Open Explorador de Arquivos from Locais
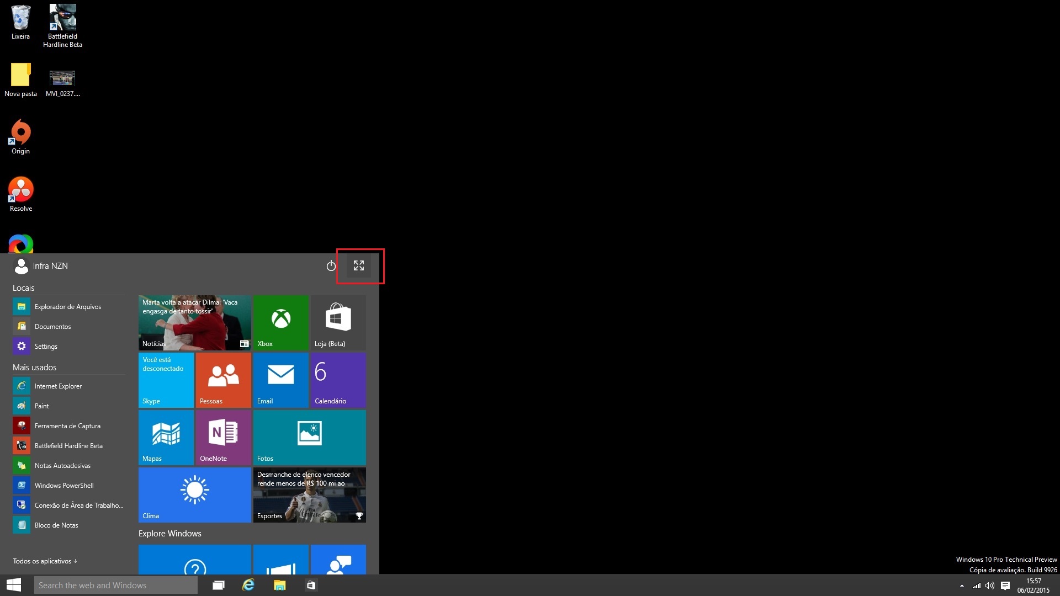This screenshot has height=596, width=1060. point(68,307)
